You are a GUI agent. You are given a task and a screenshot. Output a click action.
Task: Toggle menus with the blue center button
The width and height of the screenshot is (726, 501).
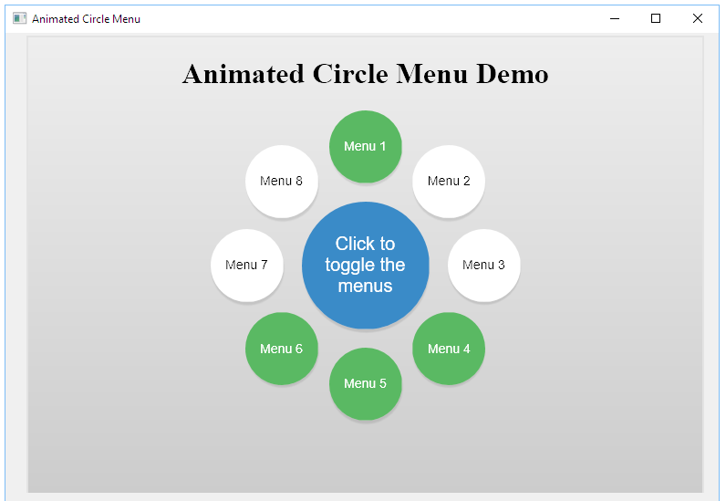tap(365, 265)
